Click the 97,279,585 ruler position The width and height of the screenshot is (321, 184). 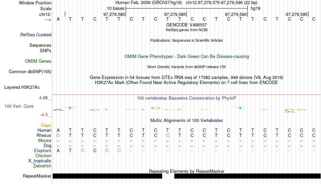pos(175,14)
